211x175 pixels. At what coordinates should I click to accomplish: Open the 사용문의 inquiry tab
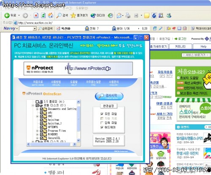point(114,83)
